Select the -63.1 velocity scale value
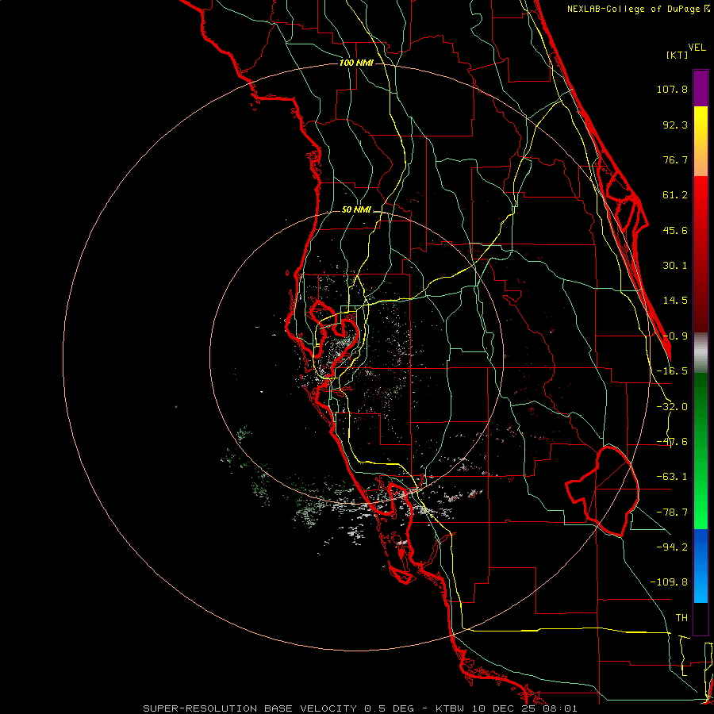This screenshot has width=714, height=714. (x=672, y=477)
